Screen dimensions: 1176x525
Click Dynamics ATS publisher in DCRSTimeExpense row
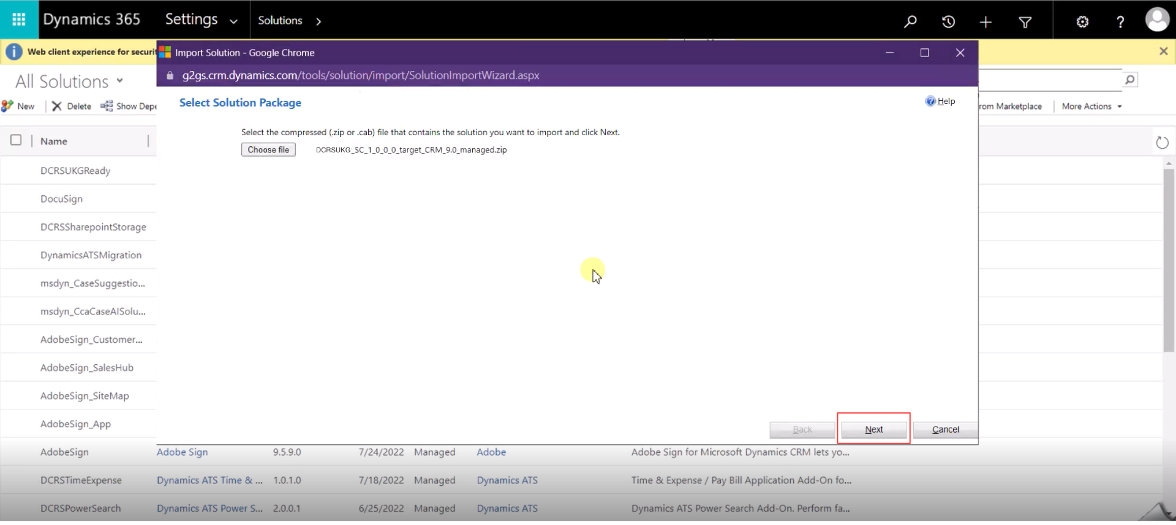pos(507,480)
